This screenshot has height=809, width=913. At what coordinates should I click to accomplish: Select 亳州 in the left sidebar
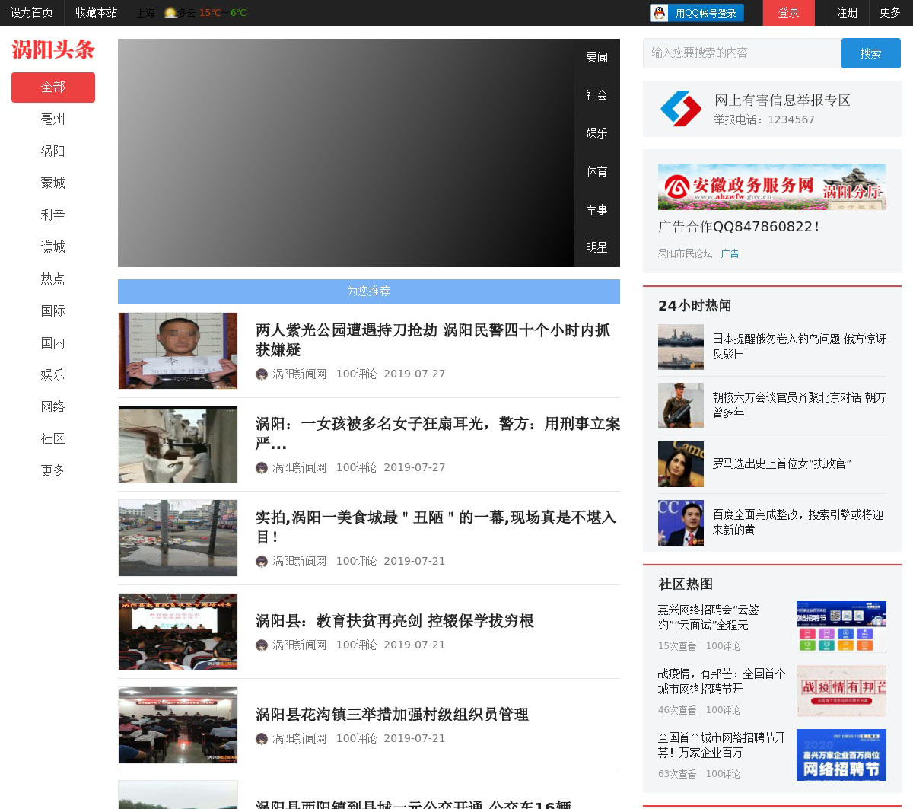(x=52, y=119)
